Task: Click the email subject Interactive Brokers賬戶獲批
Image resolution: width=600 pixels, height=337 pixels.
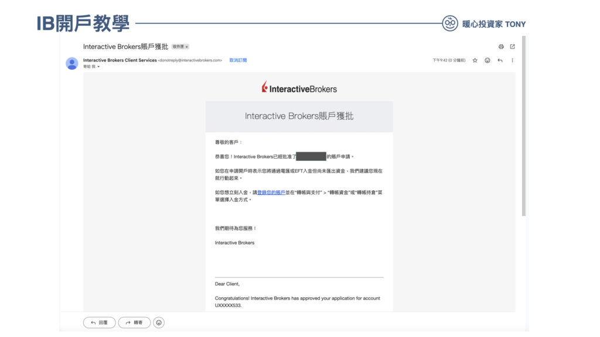Action: (125, 47)
